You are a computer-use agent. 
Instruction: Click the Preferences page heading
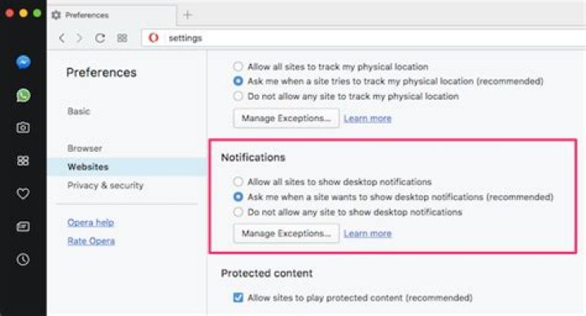pos(101,72)
